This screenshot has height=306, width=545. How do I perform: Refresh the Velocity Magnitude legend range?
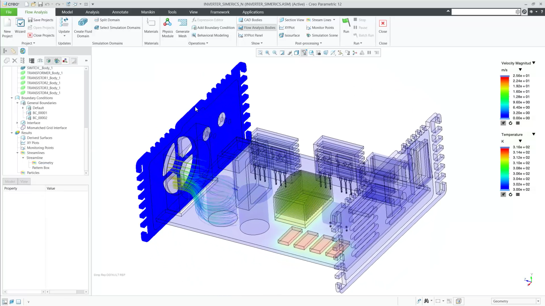click(510, 123)
